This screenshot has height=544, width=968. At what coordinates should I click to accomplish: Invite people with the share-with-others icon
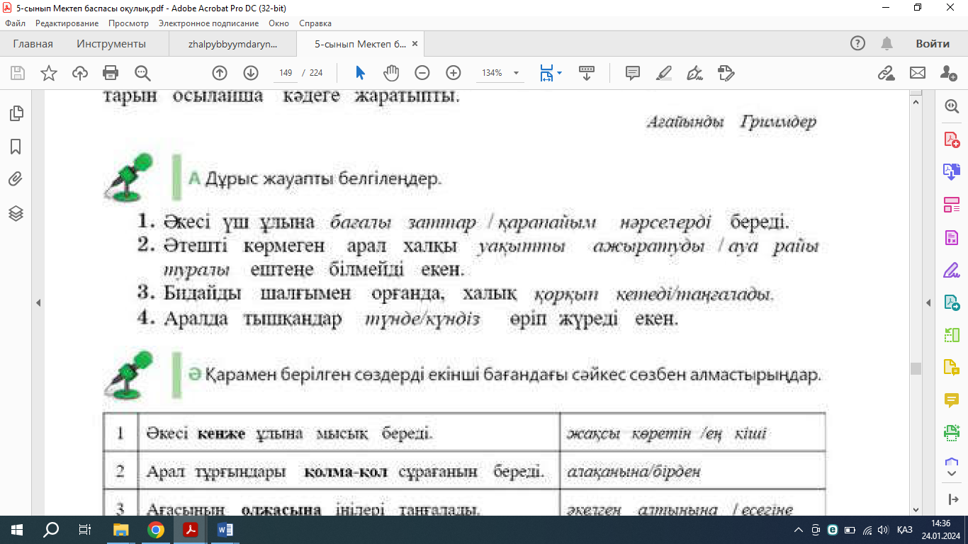pyautogui.click(x=948, y=73)
